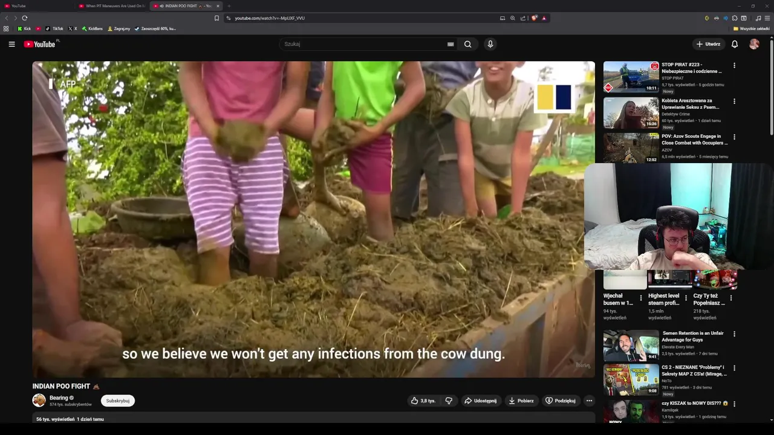Open Brave Rewards triangle icon
The image size is (774, 435).
(x=544, y=18)
